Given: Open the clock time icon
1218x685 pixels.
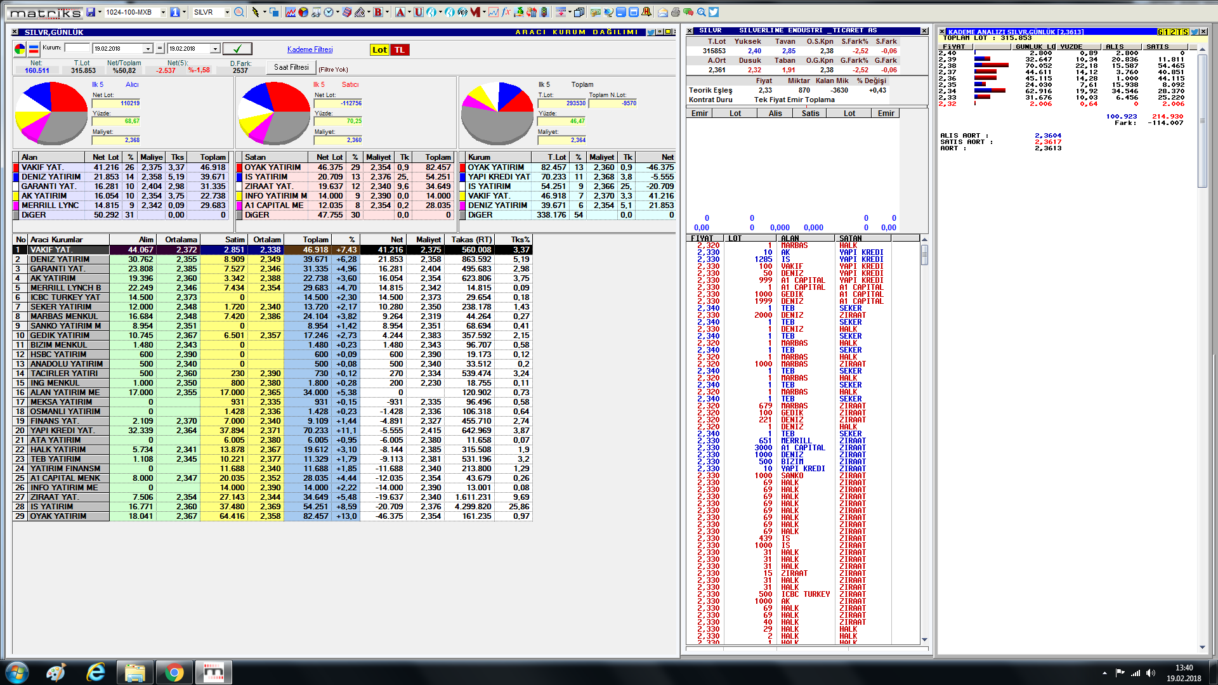Looking at the screenshot, I should 329,12.
